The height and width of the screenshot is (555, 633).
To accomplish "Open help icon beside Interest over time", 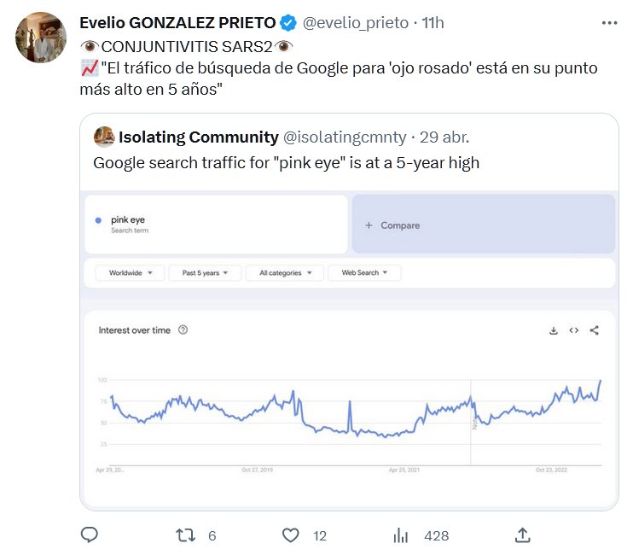I will 183,330.
